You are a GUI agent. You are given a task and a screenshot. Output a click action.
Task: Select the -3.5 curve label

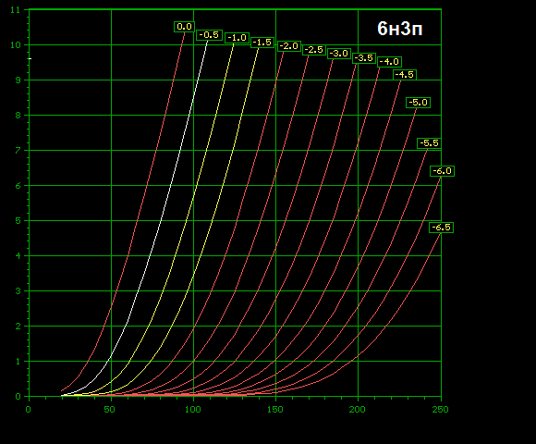tap(364, 58)
